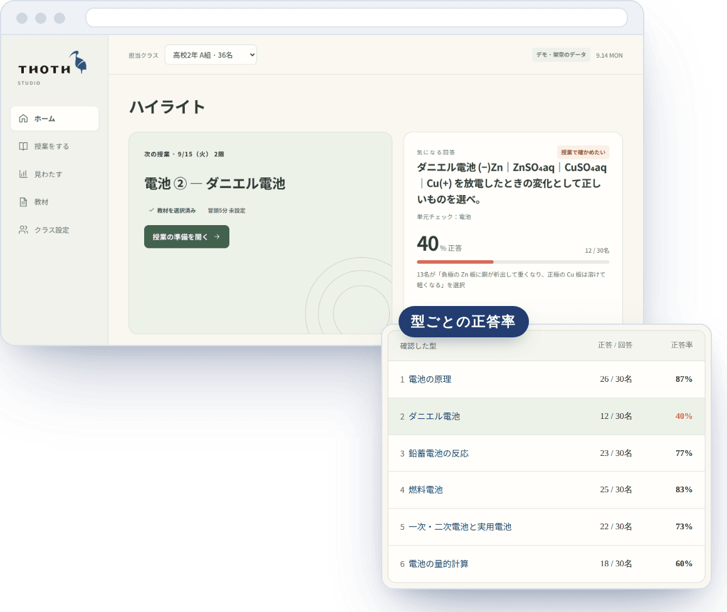
Task: Click the 9.14 MON date label
Action: (609, 55)
